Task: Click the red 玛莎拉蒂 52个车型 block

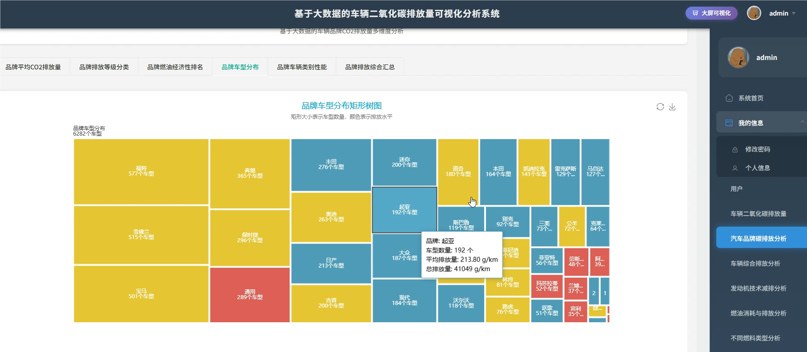Action: point(547,286)
